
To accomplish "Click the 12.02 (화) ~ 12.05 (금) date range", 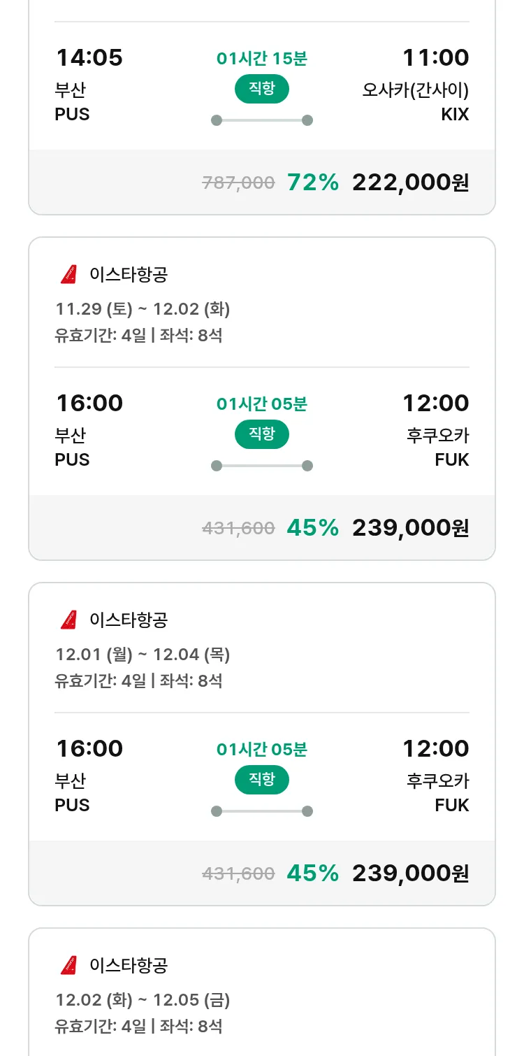I will click(x=143, y=1000).
